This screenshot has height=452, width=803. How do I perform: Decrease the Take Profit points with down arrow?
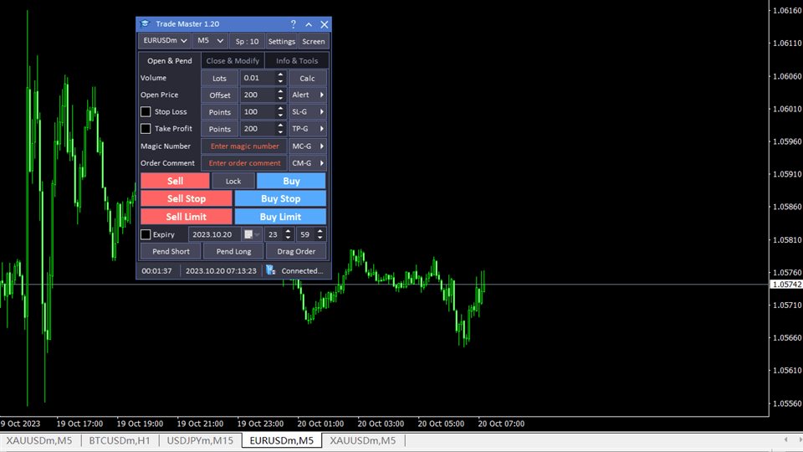pos(280,131)
